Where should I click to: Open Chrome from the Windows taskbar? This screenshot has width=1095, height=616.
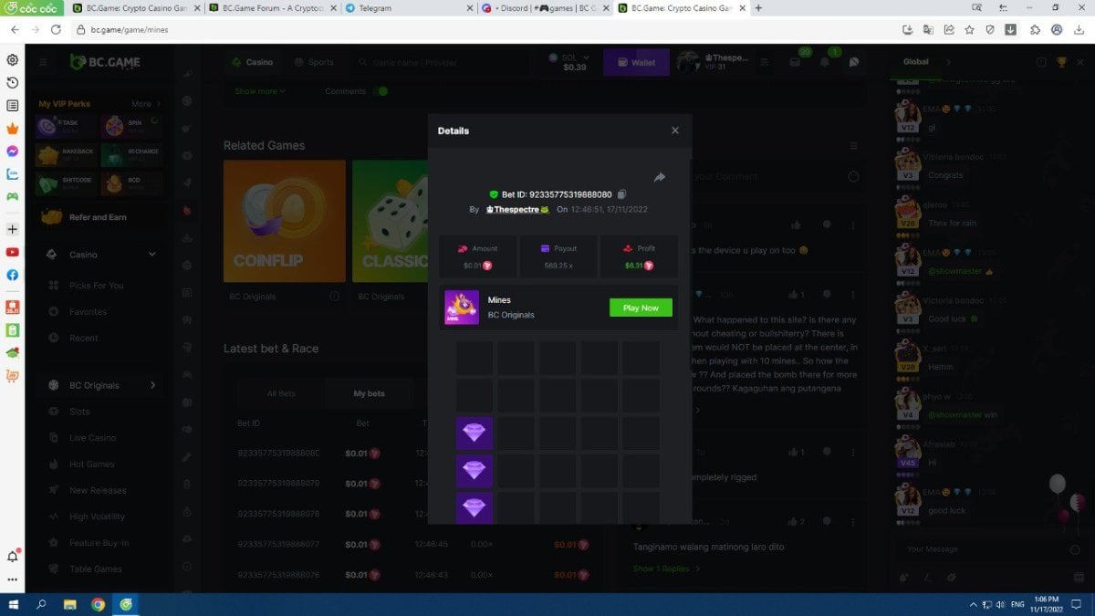98,604
